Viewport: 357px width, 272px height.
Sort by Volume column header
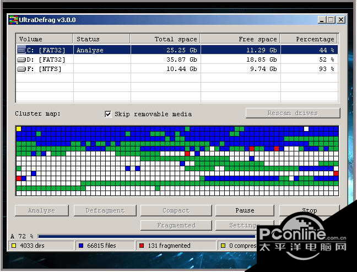(x=45, y=39)
